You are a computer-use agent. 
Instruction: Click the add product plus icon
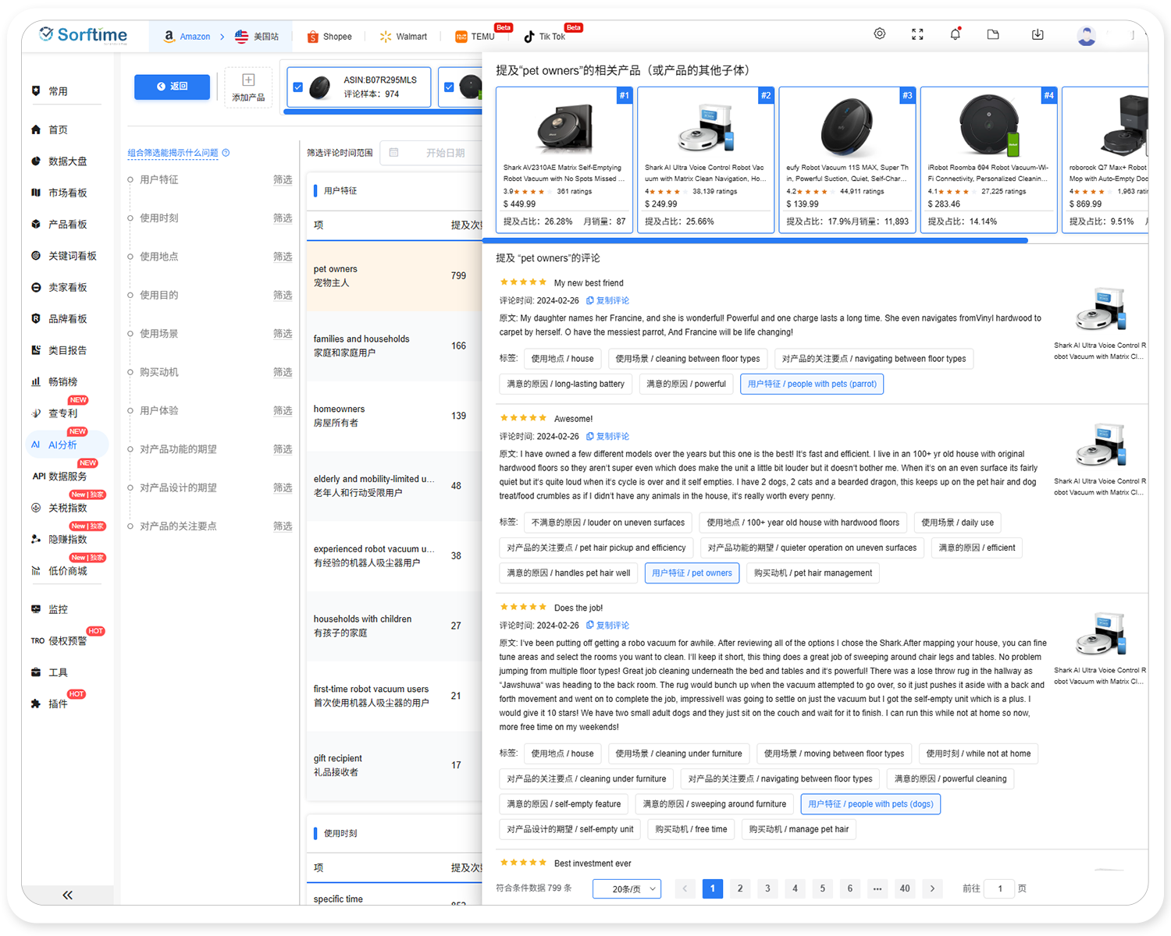point(248,80)
